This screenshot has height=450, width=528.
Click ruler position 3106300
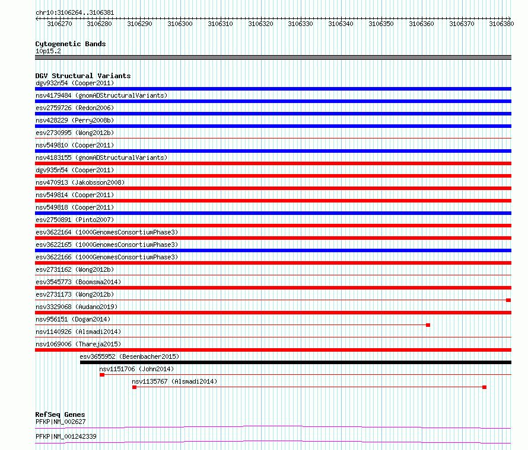(180, 24)
